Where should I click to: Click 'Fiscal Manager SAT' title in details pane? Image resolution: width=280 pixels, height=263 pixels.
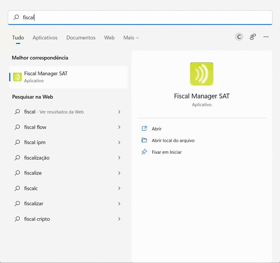click(201, 96)
